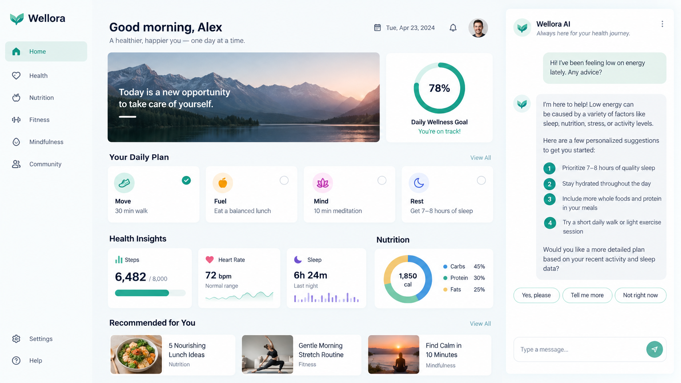Reply with "Yes, please"

coord(536,295)
